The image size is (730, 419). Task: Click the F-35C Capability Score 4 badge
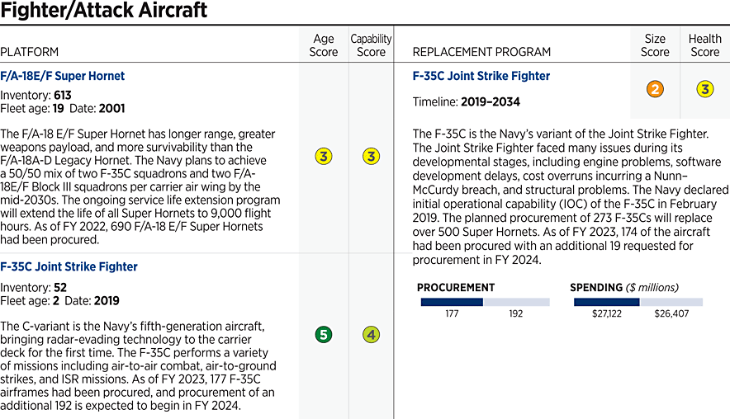372,335
